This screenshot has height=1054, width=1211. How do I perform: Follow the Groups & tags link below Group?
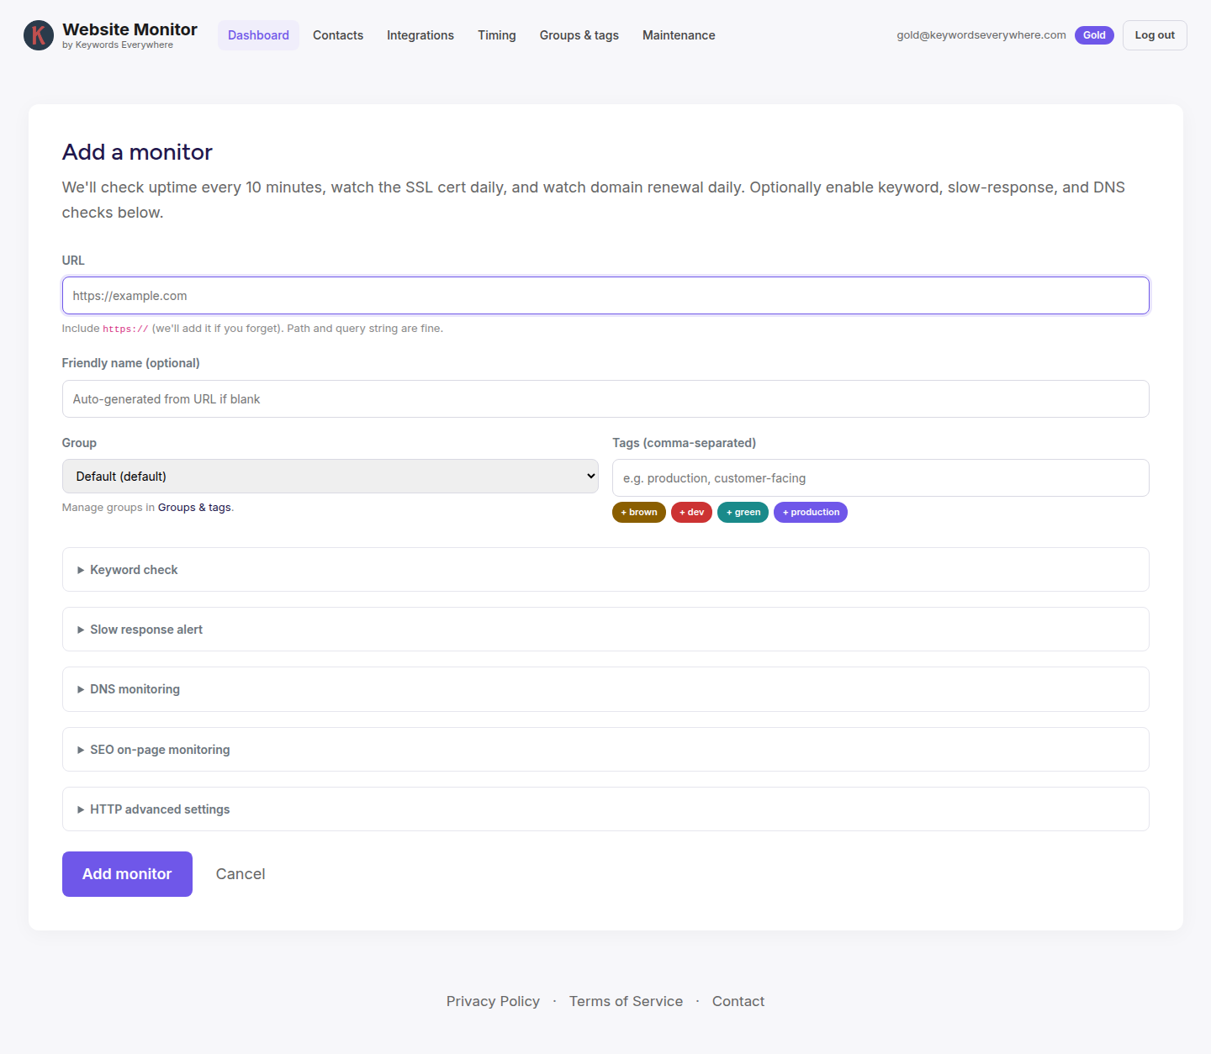click(x=194, y=508)
